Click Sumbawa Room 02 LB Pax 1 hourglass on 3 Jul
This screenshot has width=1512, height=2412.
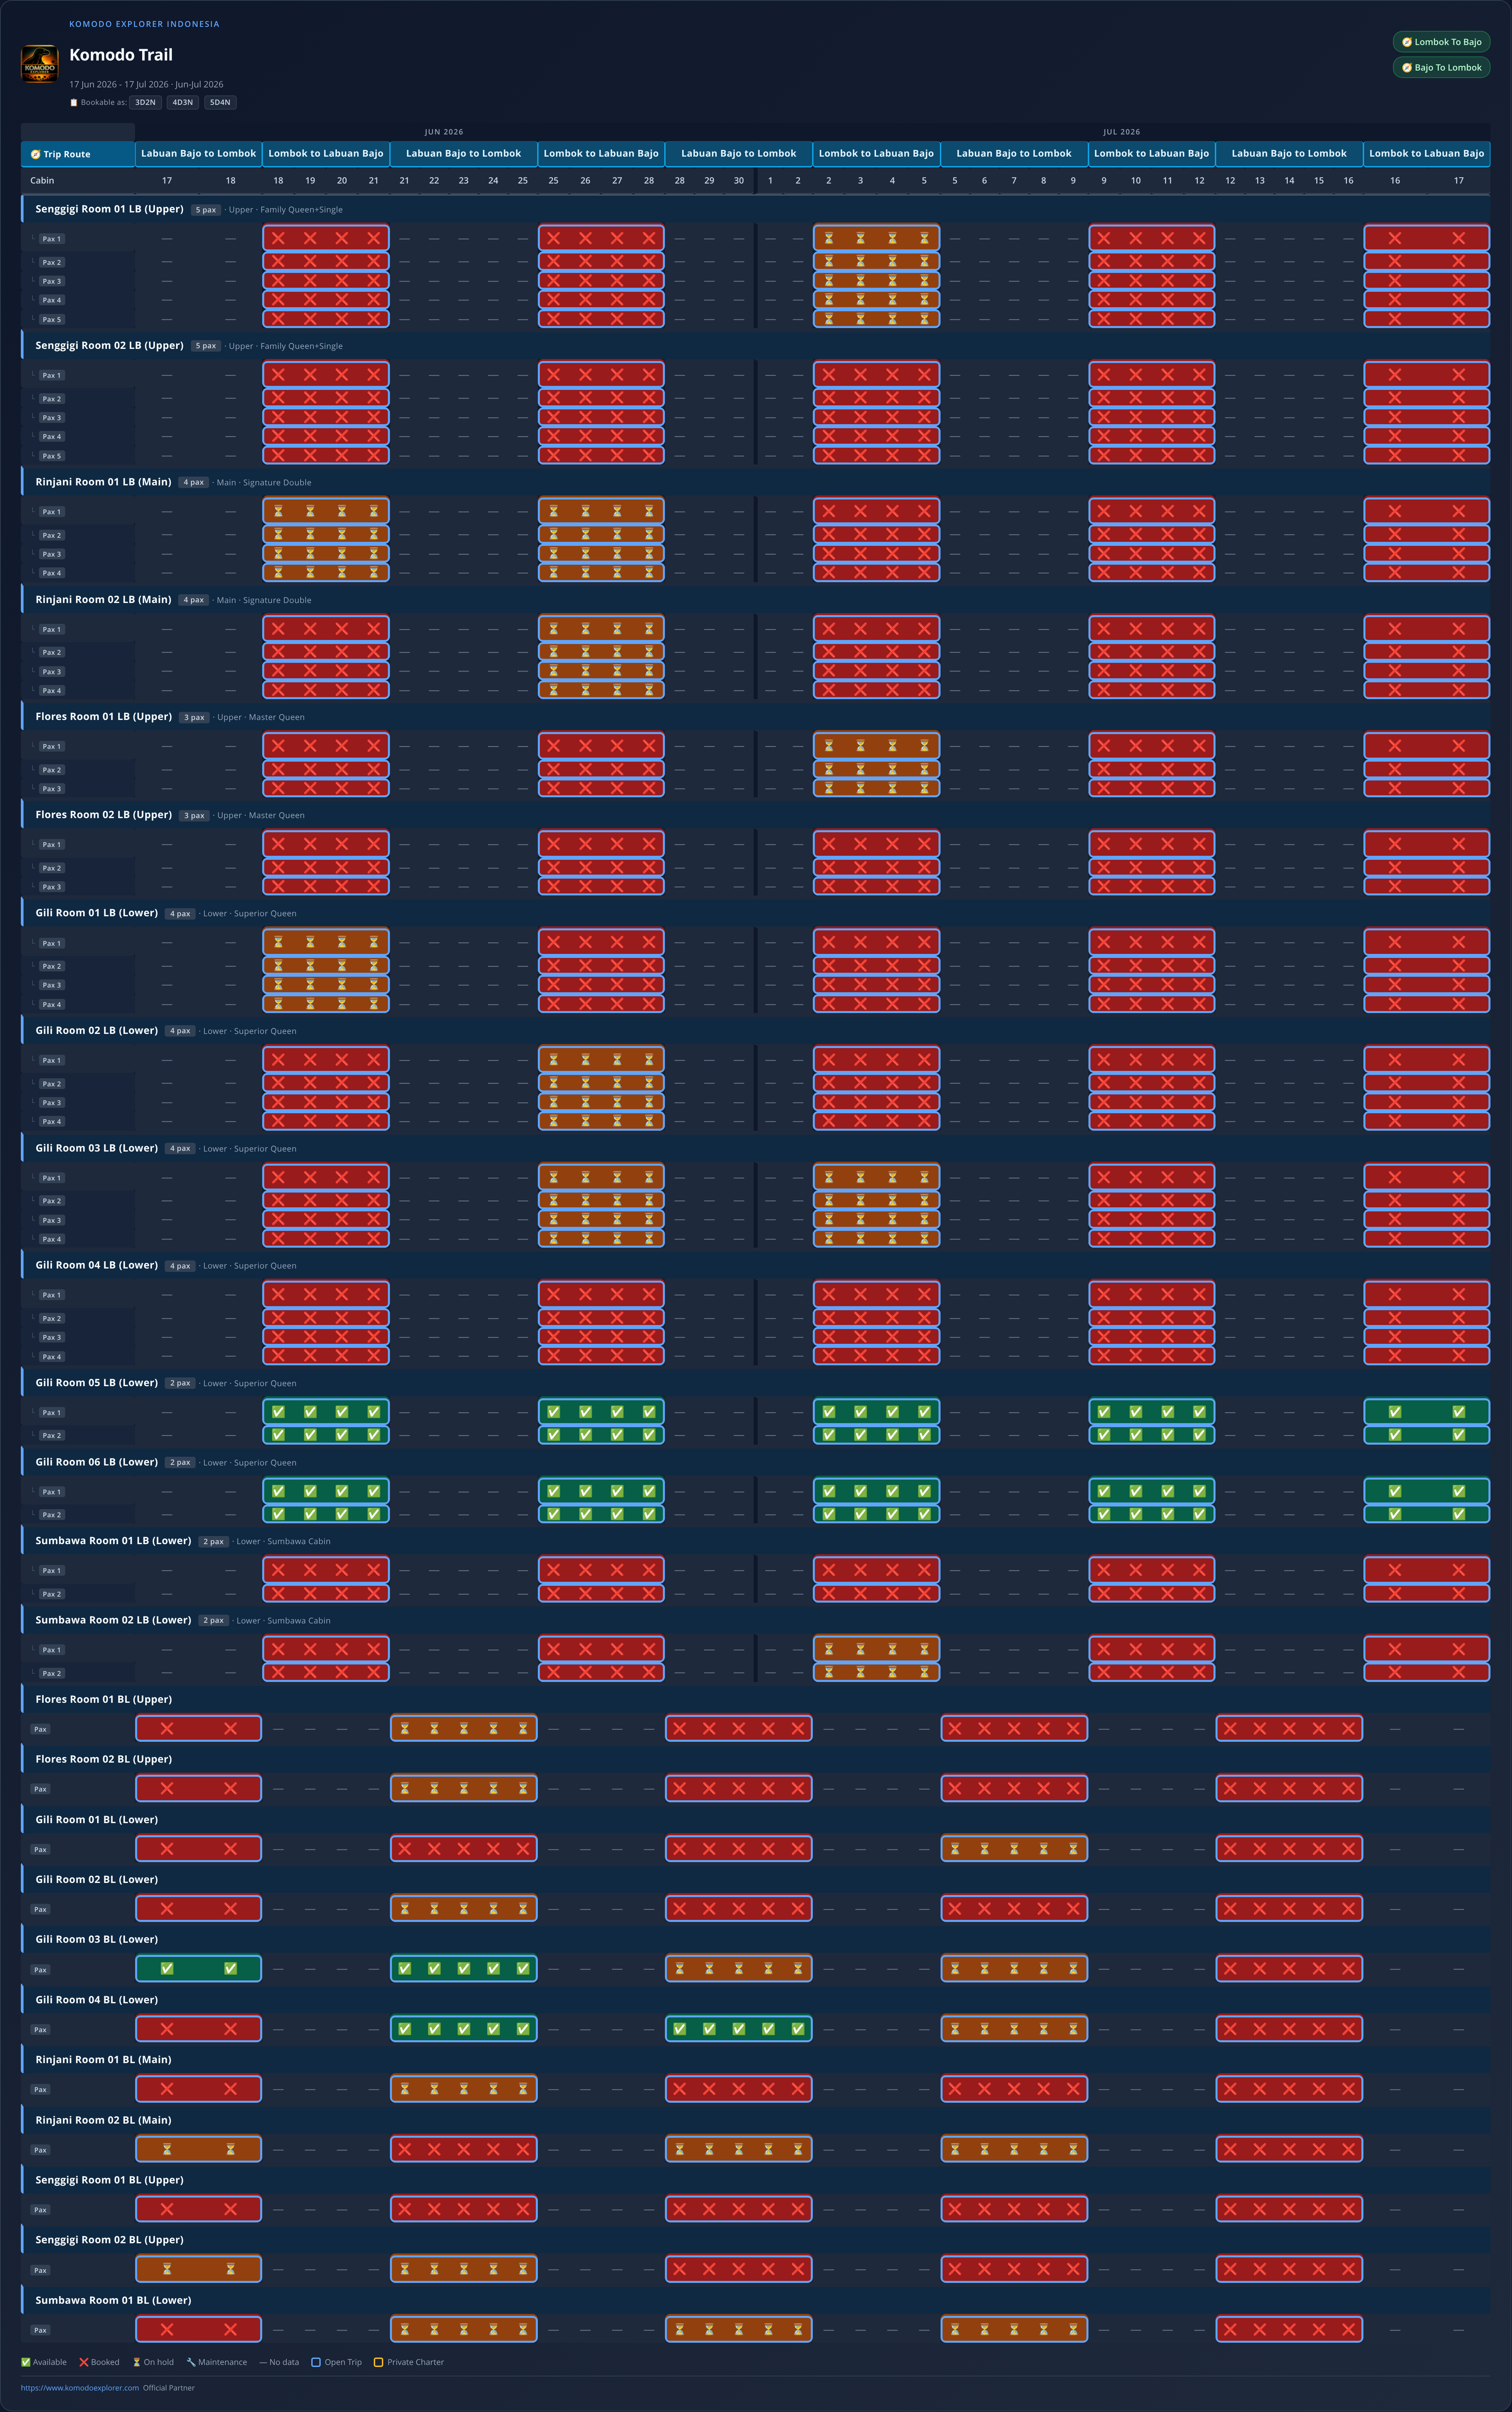(x=860, y=1649)
